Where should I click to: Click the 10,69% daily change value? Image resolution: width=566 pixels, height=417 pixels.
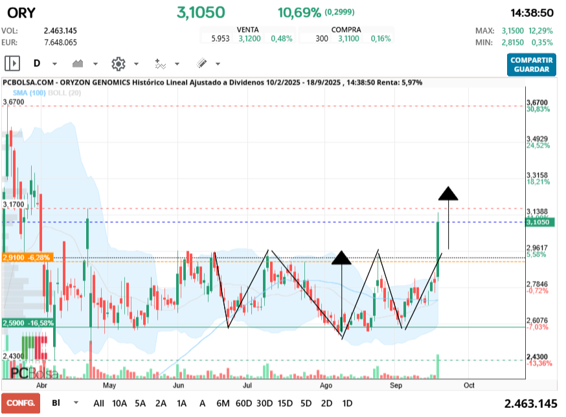[299, 13]
